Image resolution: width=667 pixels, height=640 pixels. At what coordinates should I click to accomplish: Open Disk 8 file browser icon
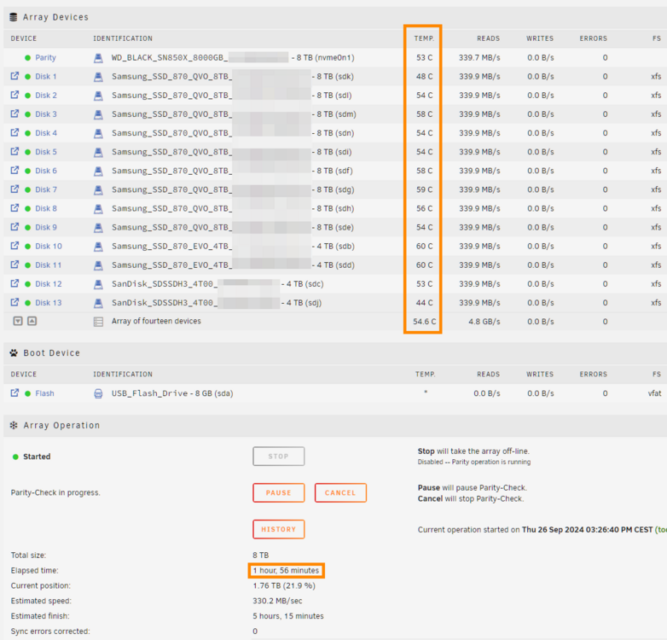pos(14,208)
